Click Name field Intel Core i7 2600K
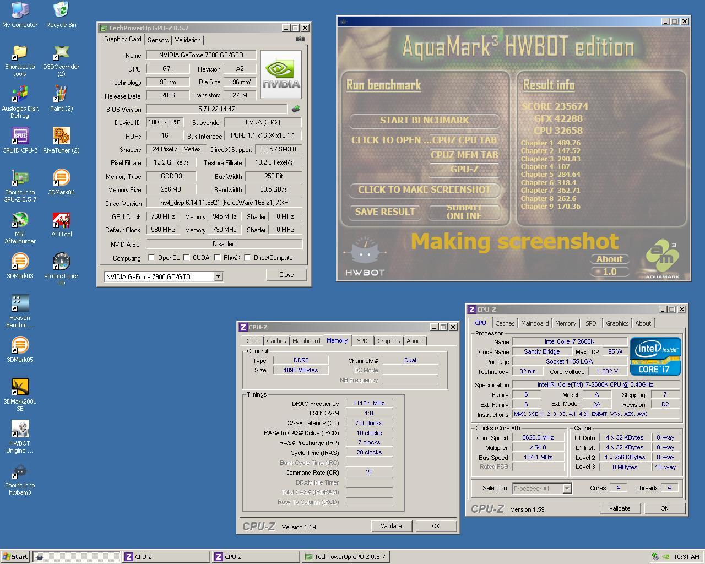705x564 pixels. click(x=570, y=341)
